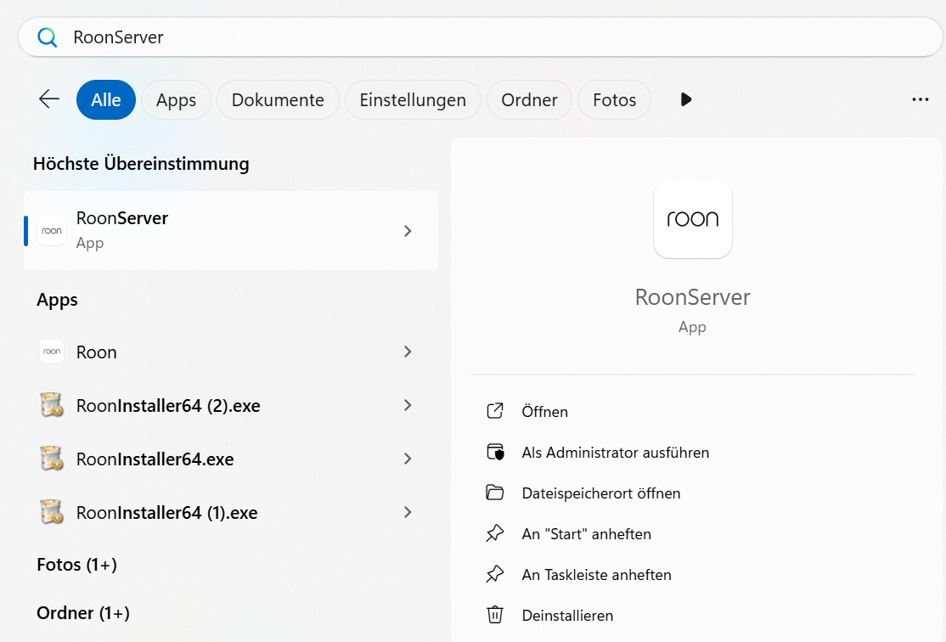This screenshot has width=946, height=642.
Task: Expand the RoonServer result chevron
Action: [x=408, y=230]
